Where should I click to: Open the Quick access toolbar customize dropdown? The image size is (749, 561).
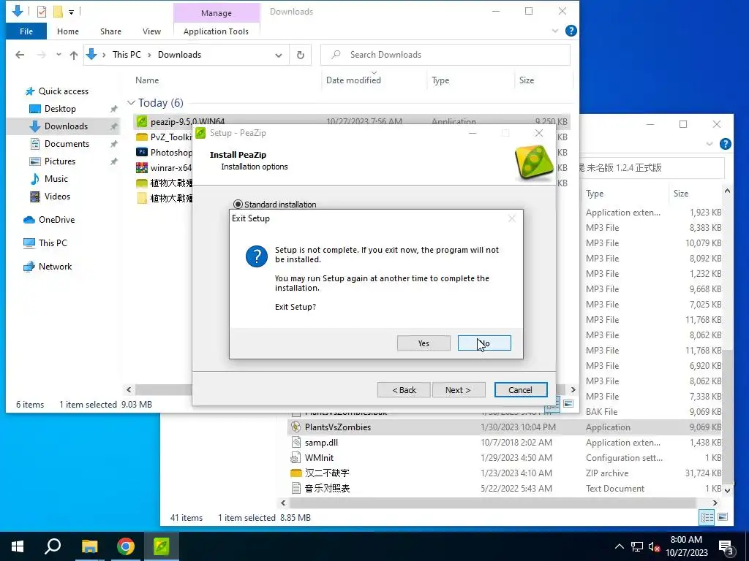pyautogui.click(x=71, y=12)
